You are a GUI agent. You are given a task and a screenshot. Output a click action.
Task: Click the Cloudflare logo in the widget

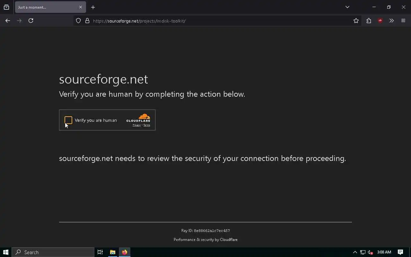[138, 118]
